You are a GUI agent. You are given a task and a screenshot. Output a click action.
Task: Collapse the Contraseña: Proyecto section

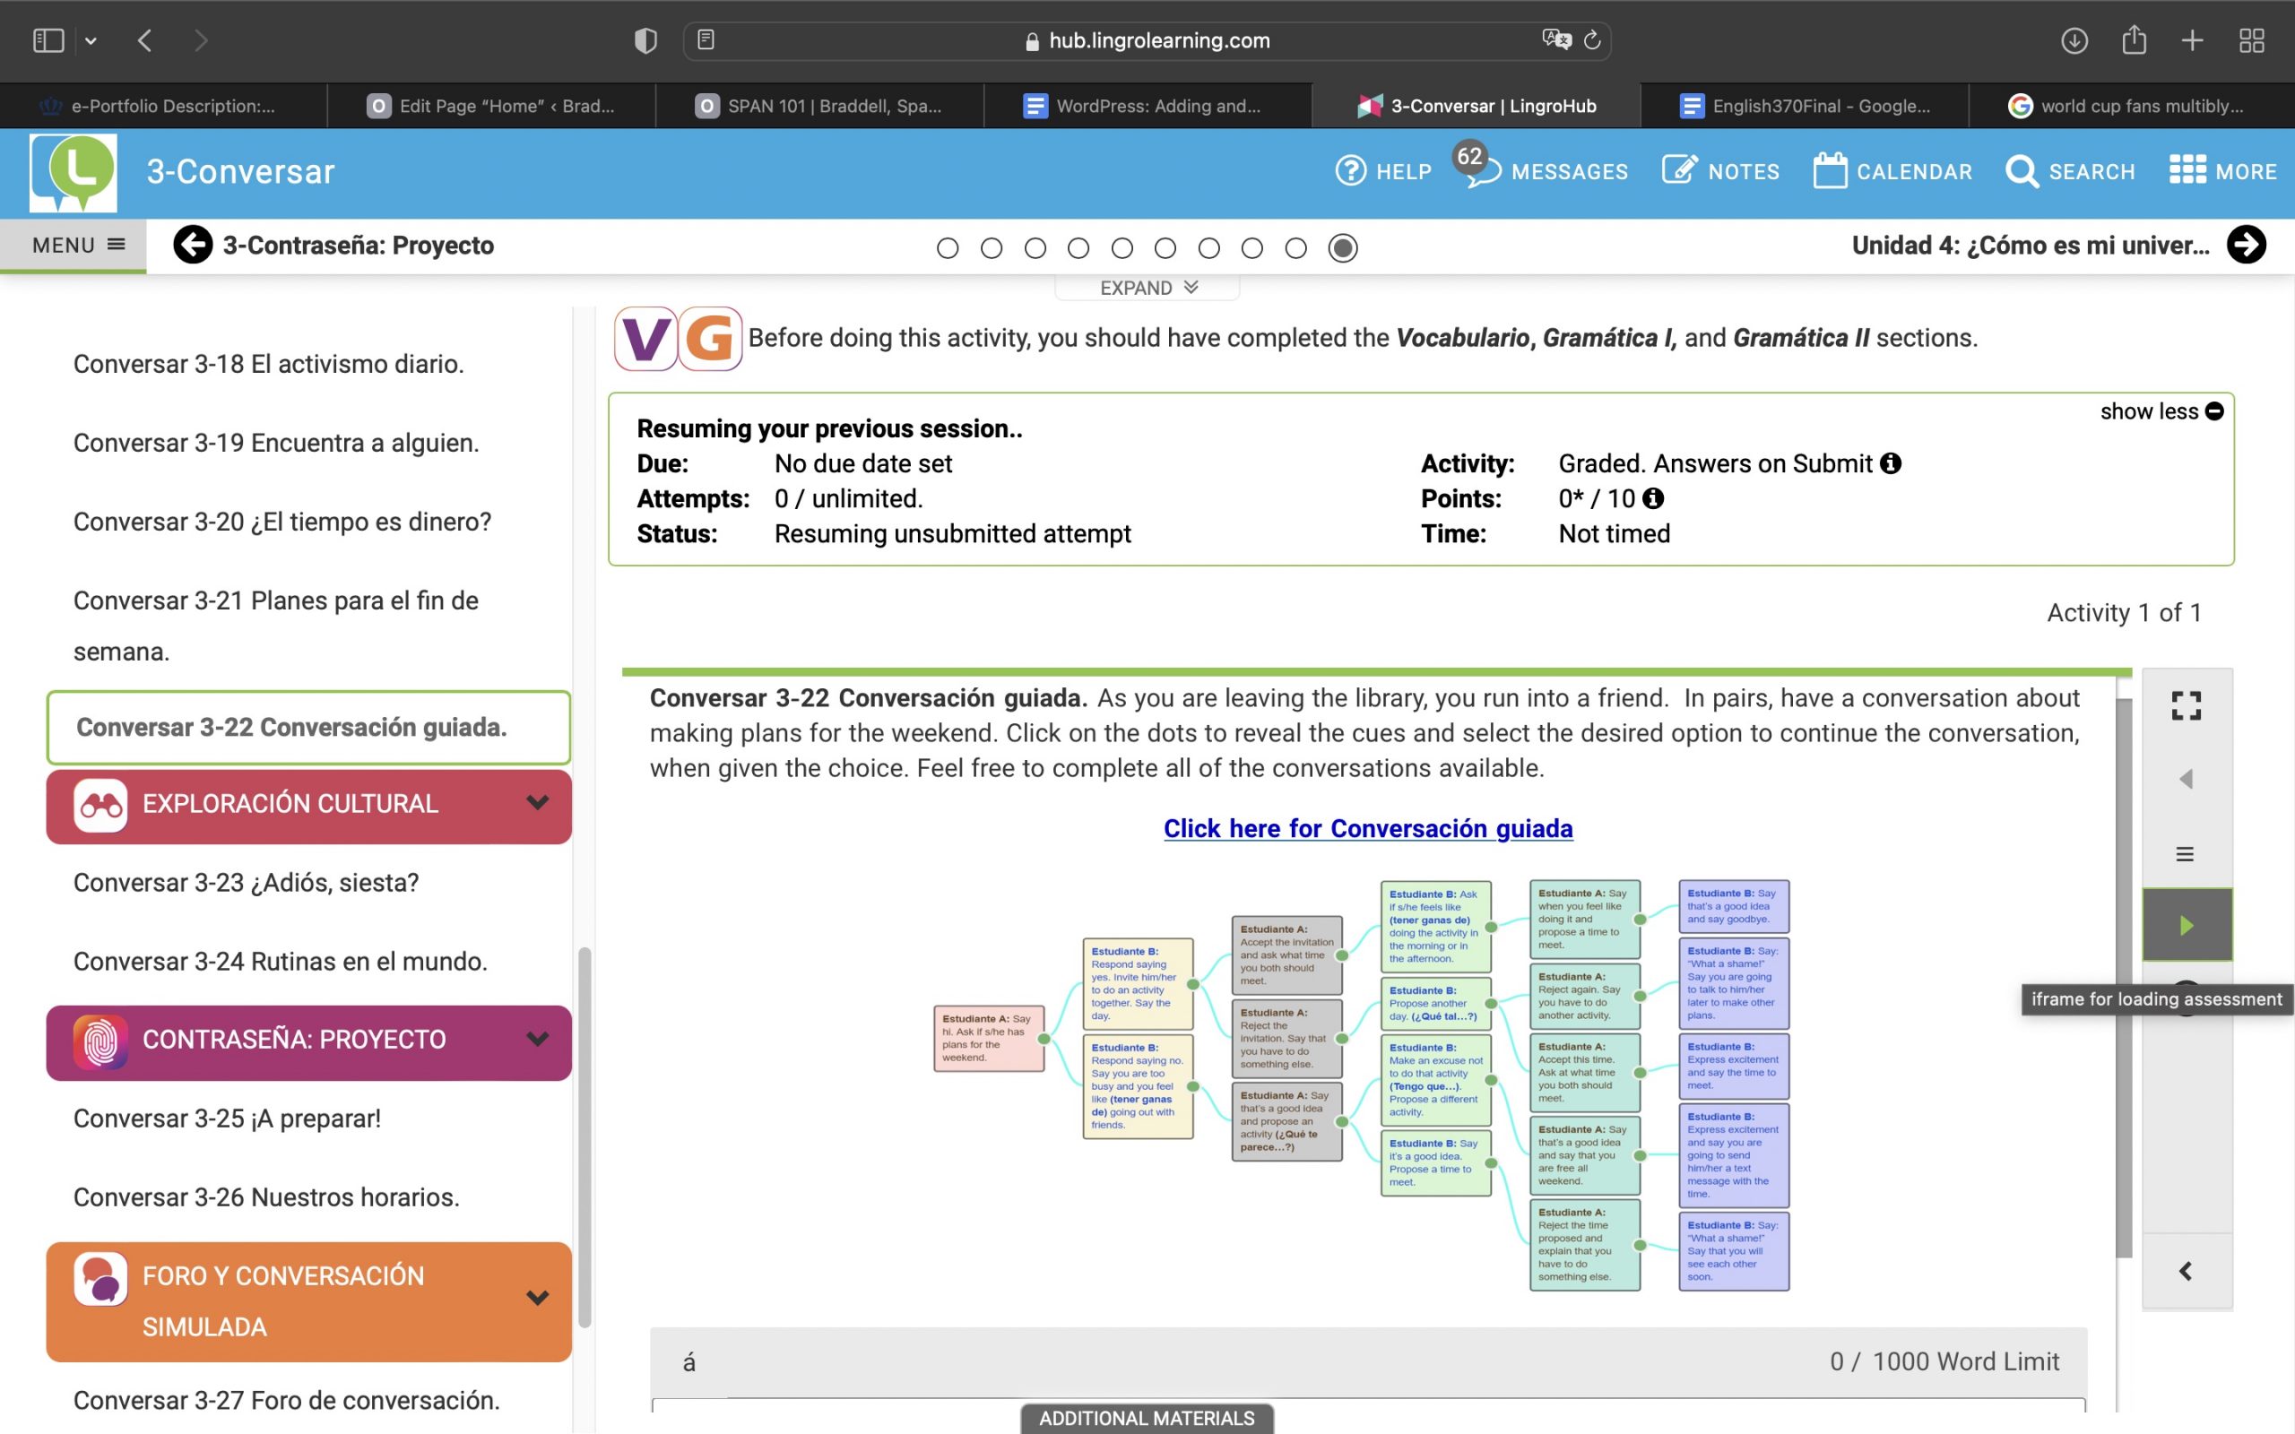[x=538, y=1040]
